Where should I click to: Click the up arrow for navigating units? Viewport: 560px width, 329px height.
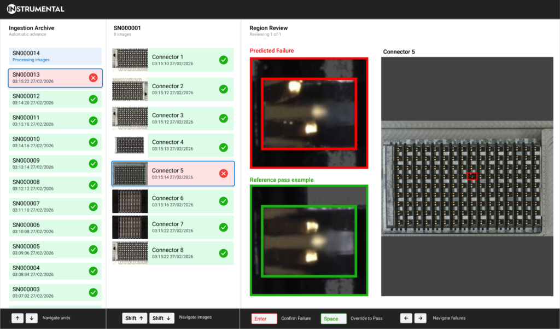click(17, 318)
